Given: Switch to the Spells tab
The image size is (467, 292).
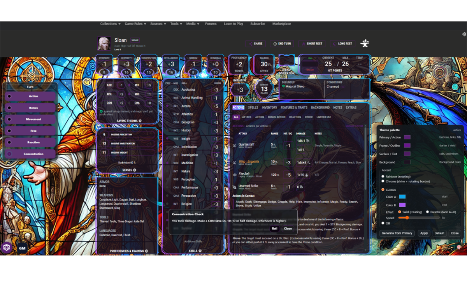Looking at the screenshot, I should [x=253, y=107].
